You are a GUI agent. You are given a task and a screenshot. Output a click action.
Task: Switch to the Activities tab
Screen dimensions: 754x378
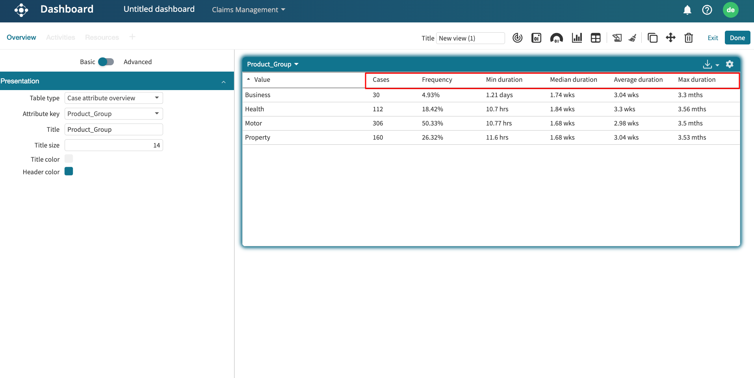tap(60, 37)
